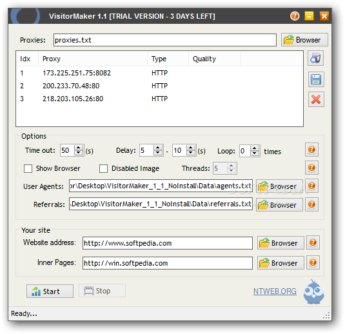Click the Start button
Viewport: 345px width, 334px height.
point(50,291)
